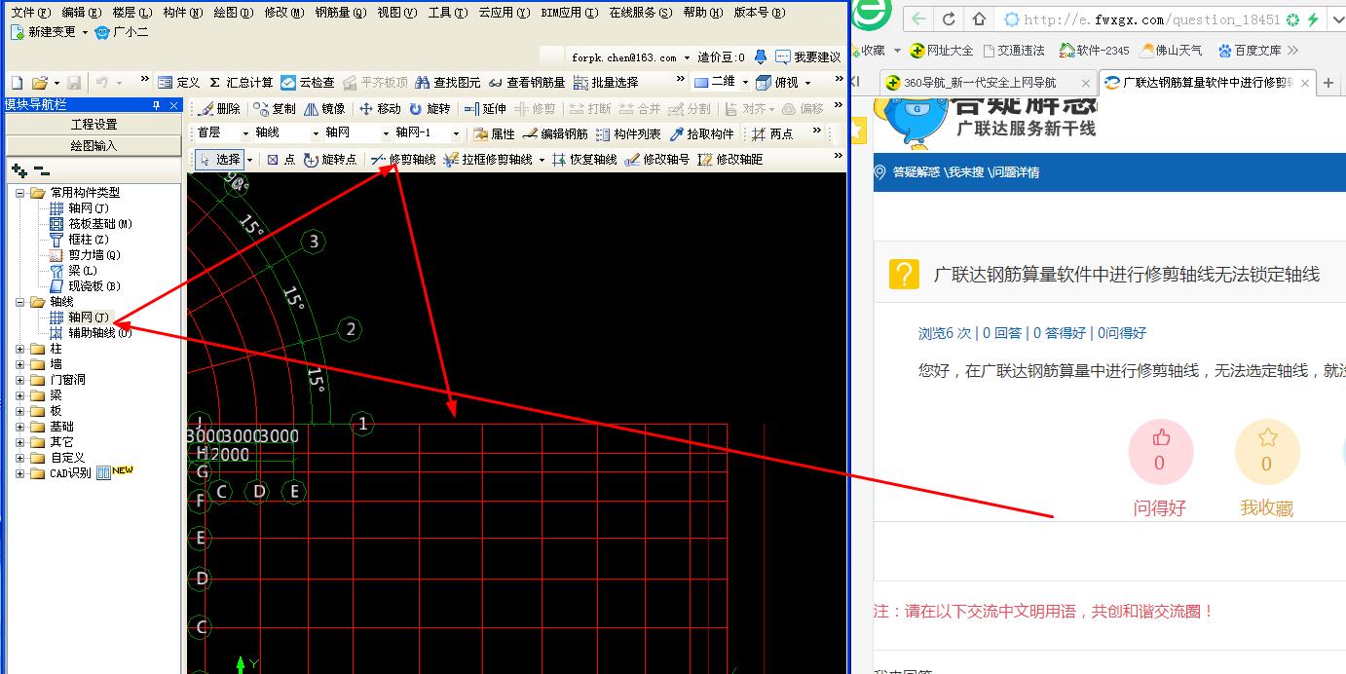This screenshot has height=674, width=1346.
Task: Click 两点 two-point tool
Action: click(772, 134)
